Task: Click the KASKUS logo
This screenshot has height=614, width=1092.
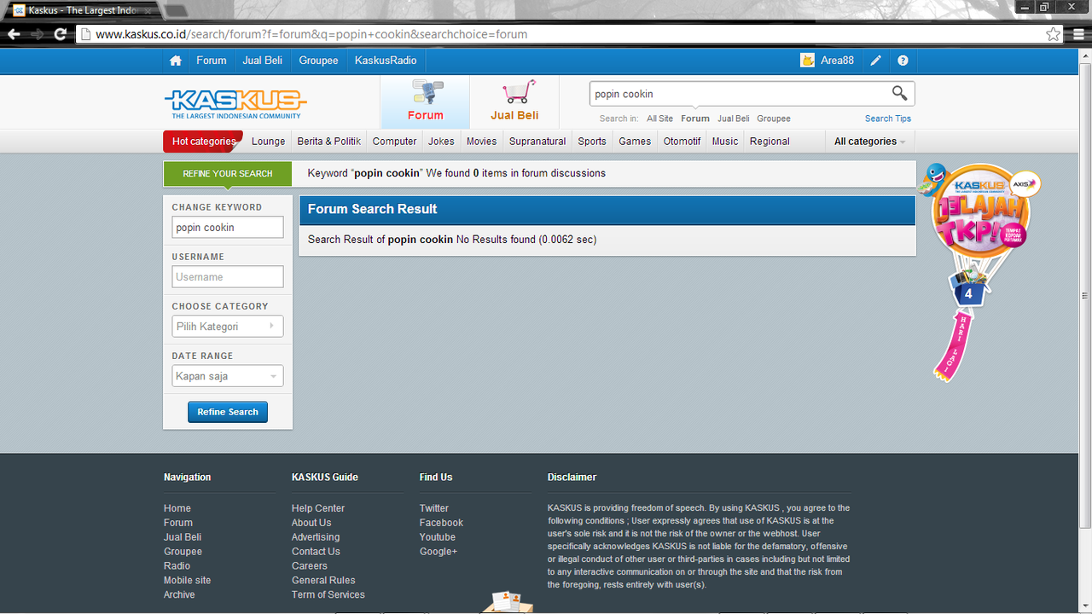Action: (235, 103)
